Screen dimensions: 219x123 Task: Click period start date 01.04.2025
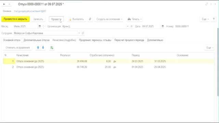pyautogui.click(x=138, y=67)
